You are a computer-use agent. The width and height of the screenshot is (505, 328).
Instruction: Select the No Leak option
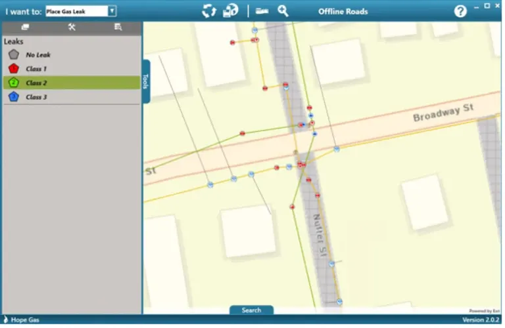point(72,55)
